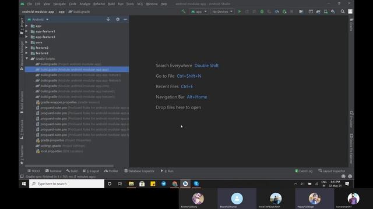This screenshot has width=373, height=209.
Task: Click the Stop square icon in toolbar
Action: (x=291, y=12)
